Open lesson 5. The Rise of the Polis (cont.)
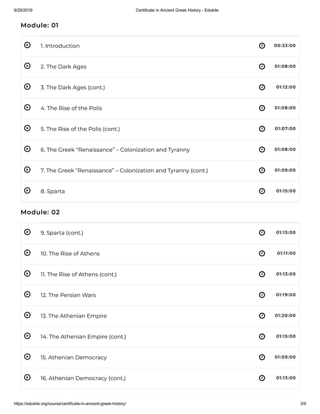 80,129
